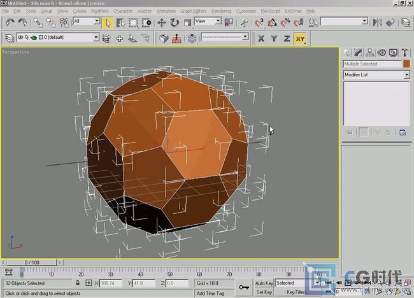Toggle Angle Snap
The image size is (414, 298).
(x=272, y=22)
